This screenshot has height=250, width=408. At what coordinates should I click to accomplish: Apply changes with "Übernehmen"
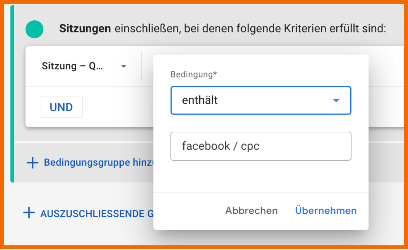pyautogui.click(x=326, y=210)
